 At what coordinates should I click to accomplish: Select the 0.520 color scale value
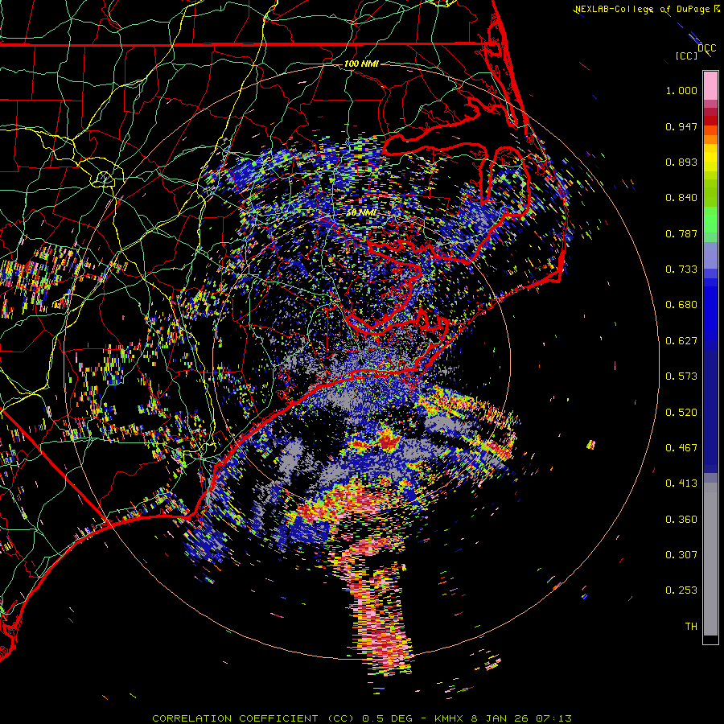click(x=681, y=413)
